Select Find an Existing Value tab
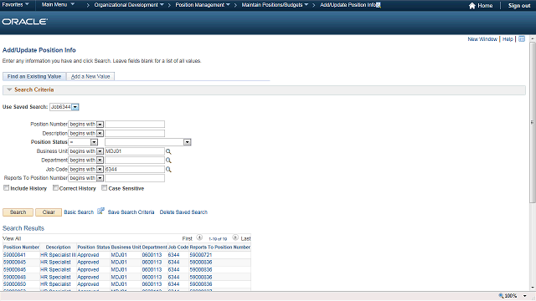Viewport: 536px width, 301px height. coord(34,76)
